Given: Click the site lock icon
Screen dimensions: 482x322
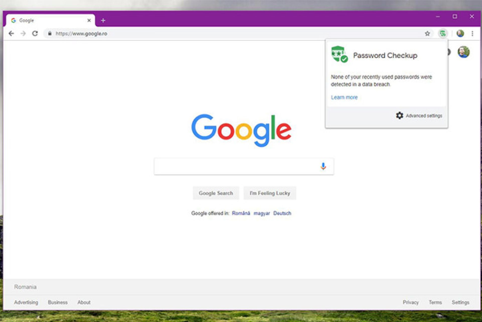Looking at the screenshot, I should 50,33.
